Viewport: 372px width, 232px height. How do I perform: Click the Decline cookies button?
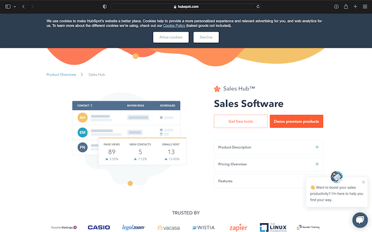[206, 37]
